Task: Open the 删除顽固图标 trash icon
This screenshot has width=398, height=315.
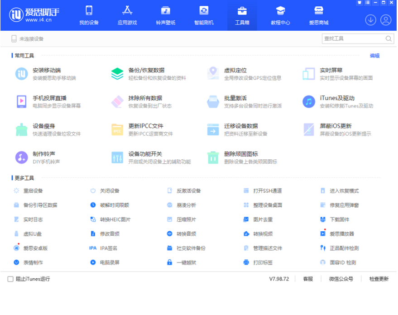Action: tap(213, 157)
